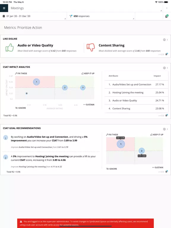Check the battery status indicator
This screenshot has width=171, height=228.
pos(166,2)
